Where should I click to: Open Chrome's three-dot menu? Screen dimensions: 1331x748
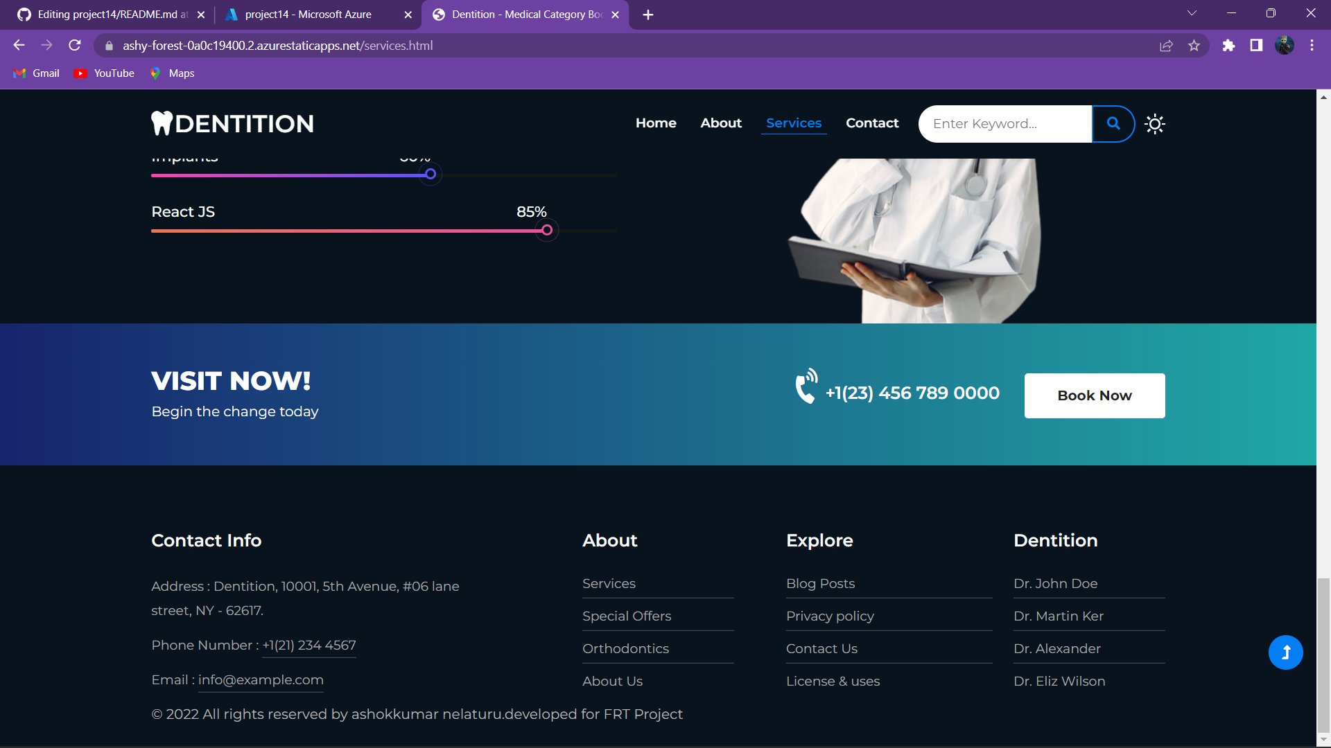tap(1312, 45)
